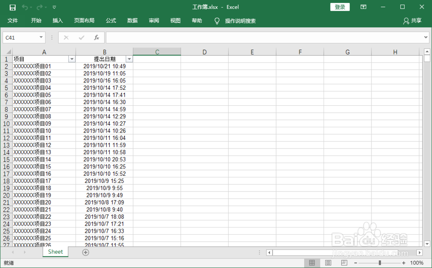432x268 pixels.
Task: Switch to the 审阅 tab
Action: [x=154, y=21]
